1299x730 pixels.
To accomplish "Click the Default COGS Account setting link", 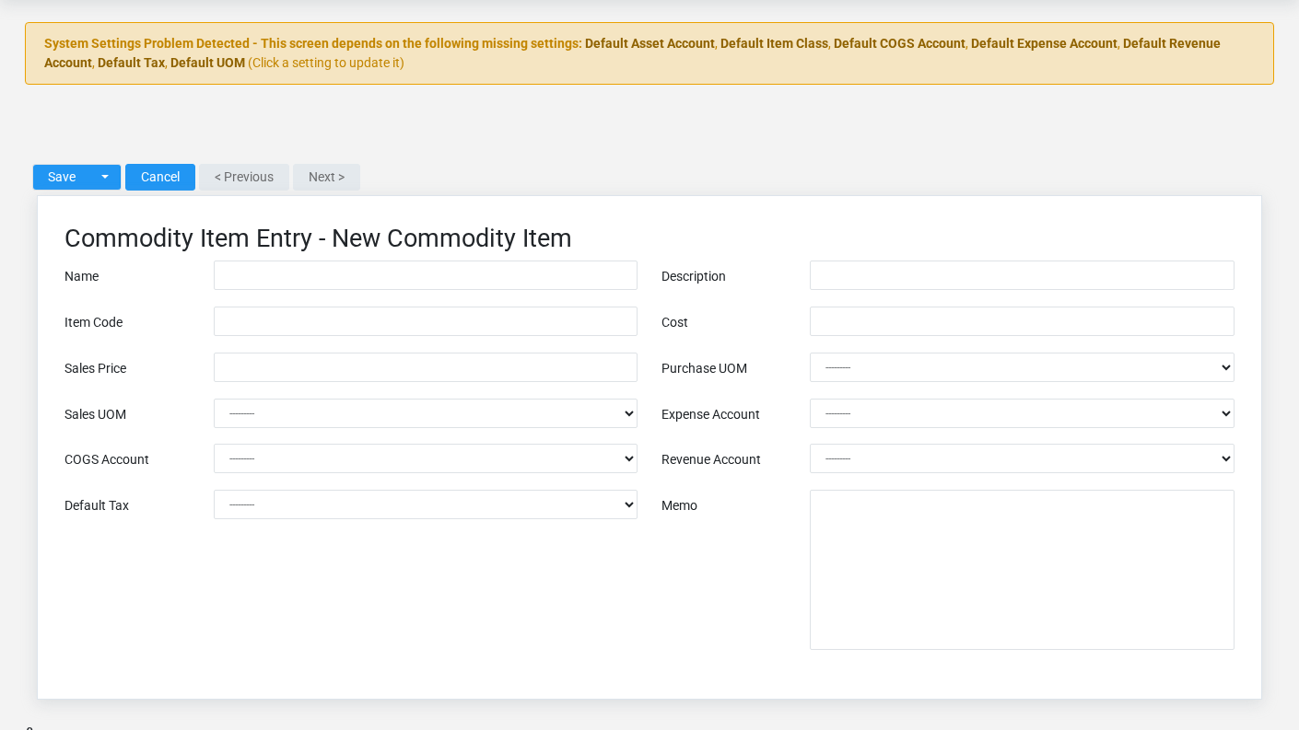I will click(x=899, y=43).
